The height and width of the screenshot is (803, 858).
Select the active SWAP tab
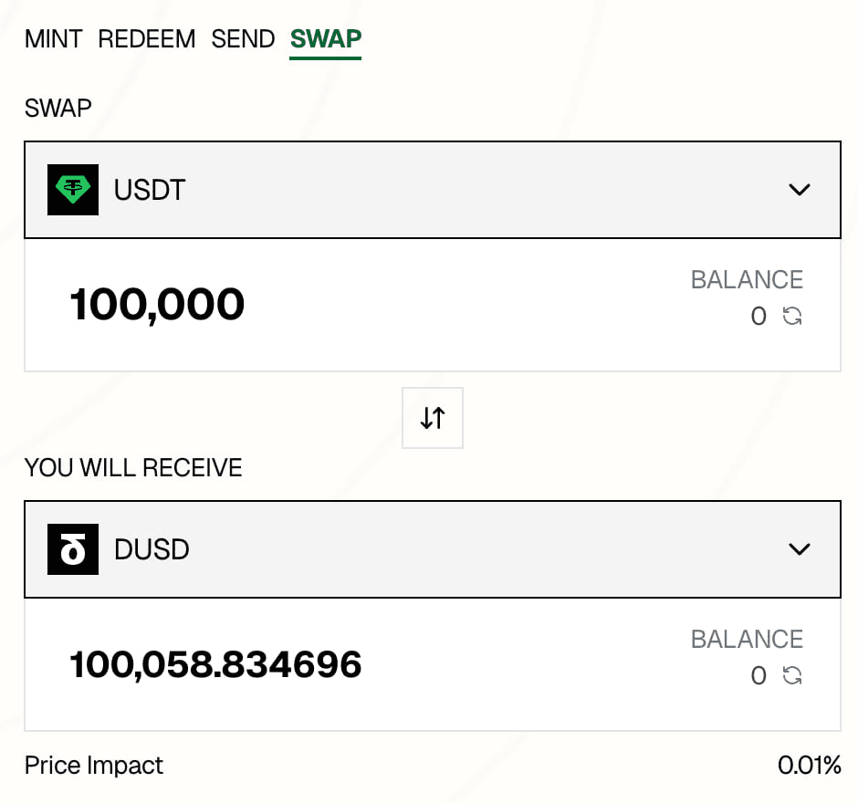[326, 39]
